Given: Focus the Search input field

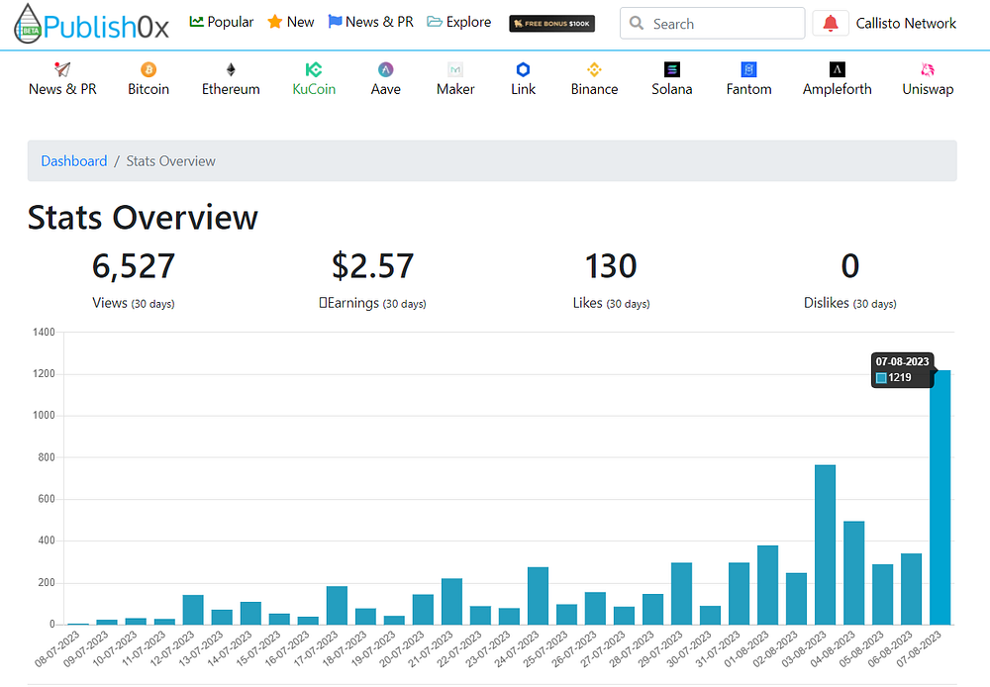Looking at the screenshot, I should click(x=712, y=24).
